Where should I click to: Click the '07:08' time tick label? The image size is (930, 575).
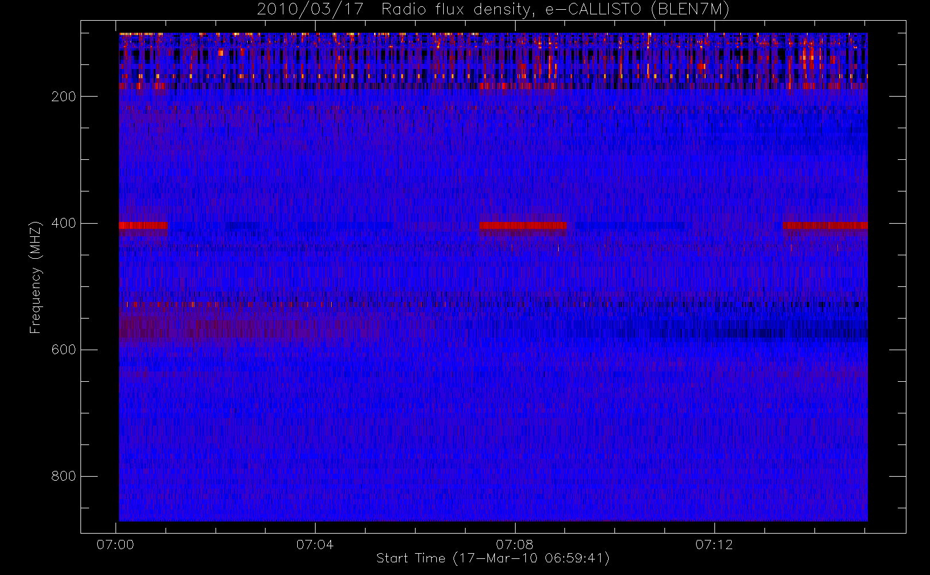tap(515, 544)
